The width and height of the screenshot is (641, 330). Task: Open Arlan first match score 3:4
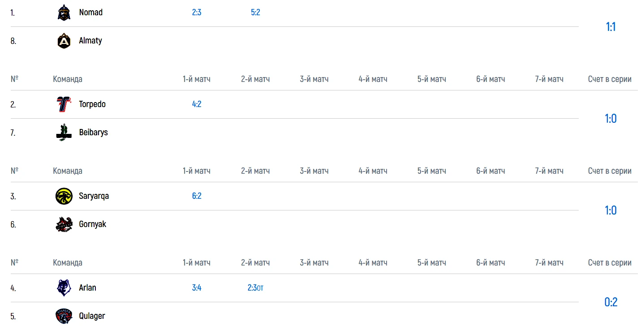click(x=197, y=288)
